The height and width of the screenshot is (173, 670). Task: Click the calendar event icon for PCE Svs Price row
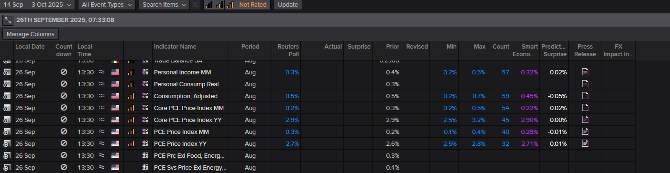(7, 167)
